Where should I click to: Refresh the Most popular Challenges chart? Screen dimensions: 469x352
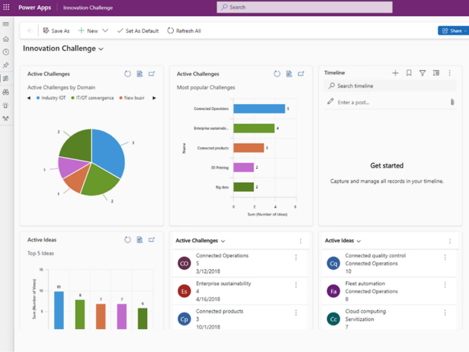pyautogui.click(x=277, y=74)
